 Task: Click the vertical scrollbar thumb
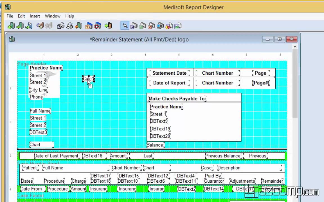coord(295,84)
